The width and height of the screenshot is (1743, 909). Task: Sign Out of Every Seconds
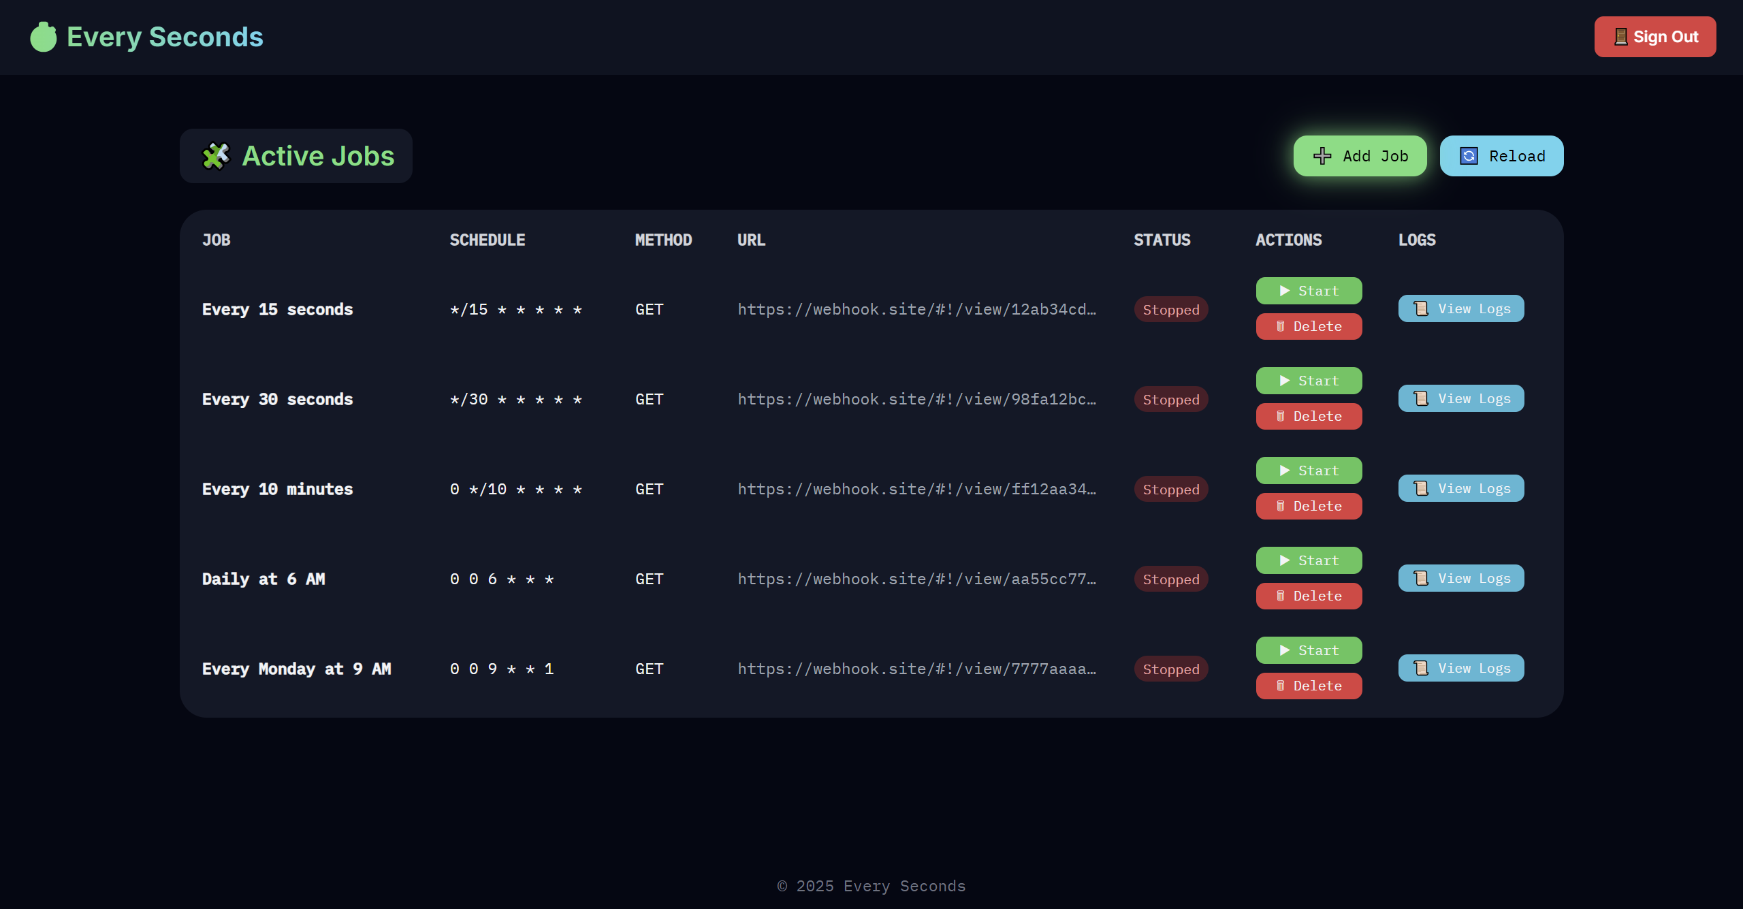[x=1655, y=37]
